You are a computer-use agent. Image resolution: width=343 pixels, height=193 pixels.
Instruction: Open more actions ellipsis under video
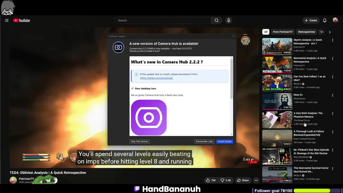(256, 180)
